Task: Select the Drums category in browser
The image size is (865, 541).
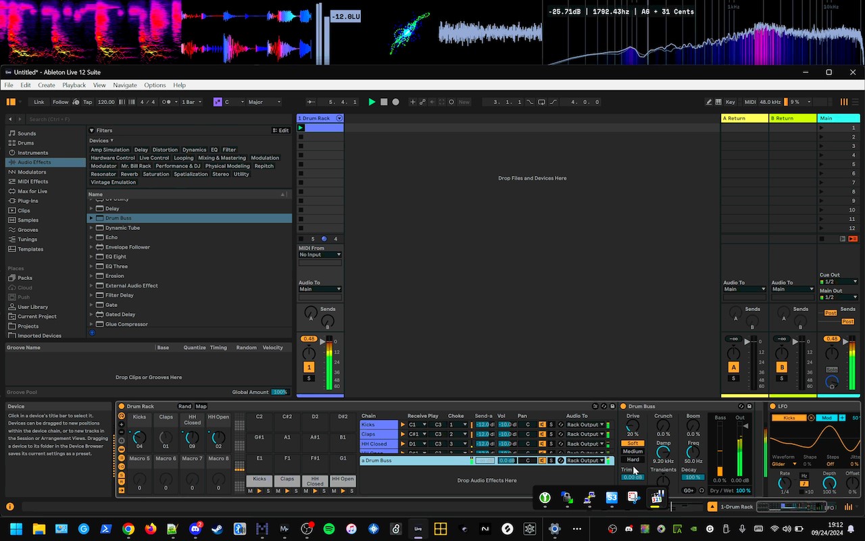Action: pos(26,143)
